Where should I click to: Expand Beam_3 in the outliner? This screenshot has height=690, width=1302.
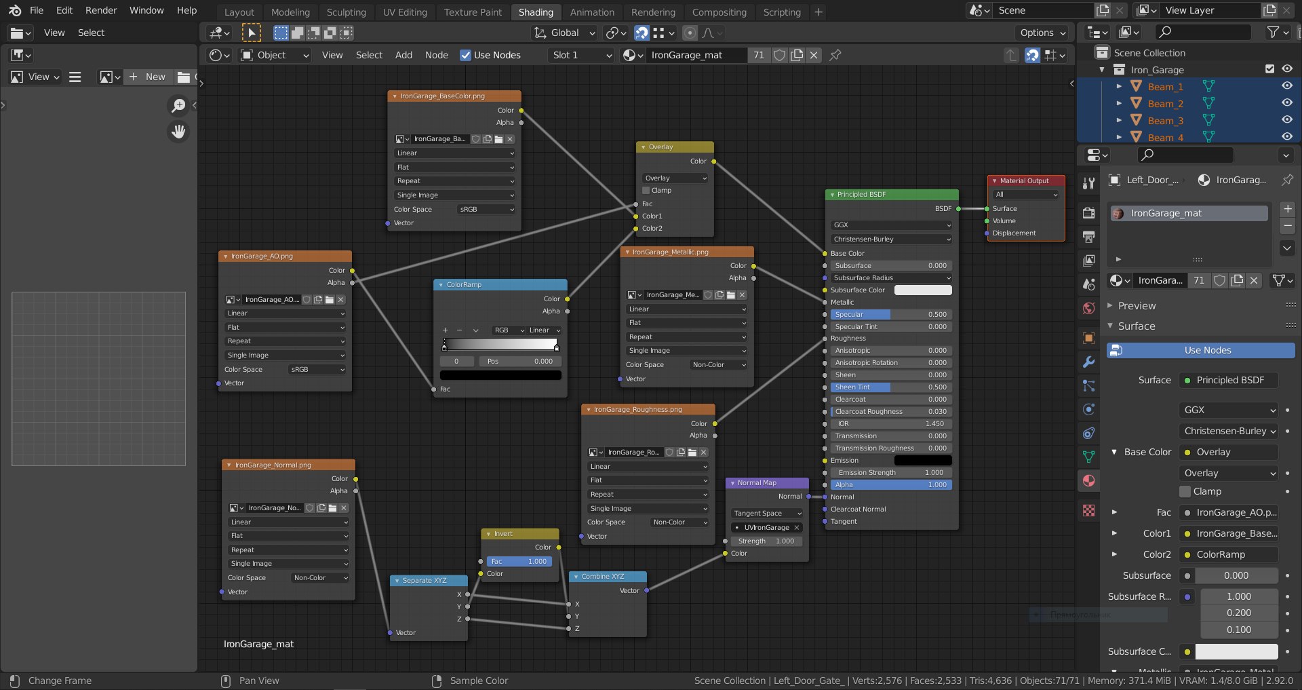1119,120
